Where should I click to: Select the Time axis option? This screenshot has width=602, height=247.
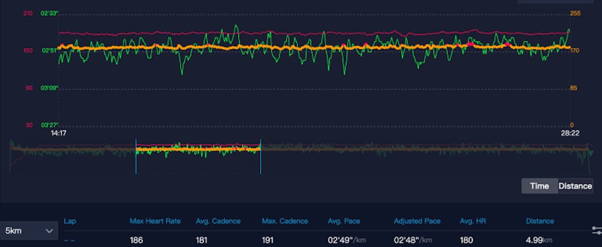tap(539, 186)
